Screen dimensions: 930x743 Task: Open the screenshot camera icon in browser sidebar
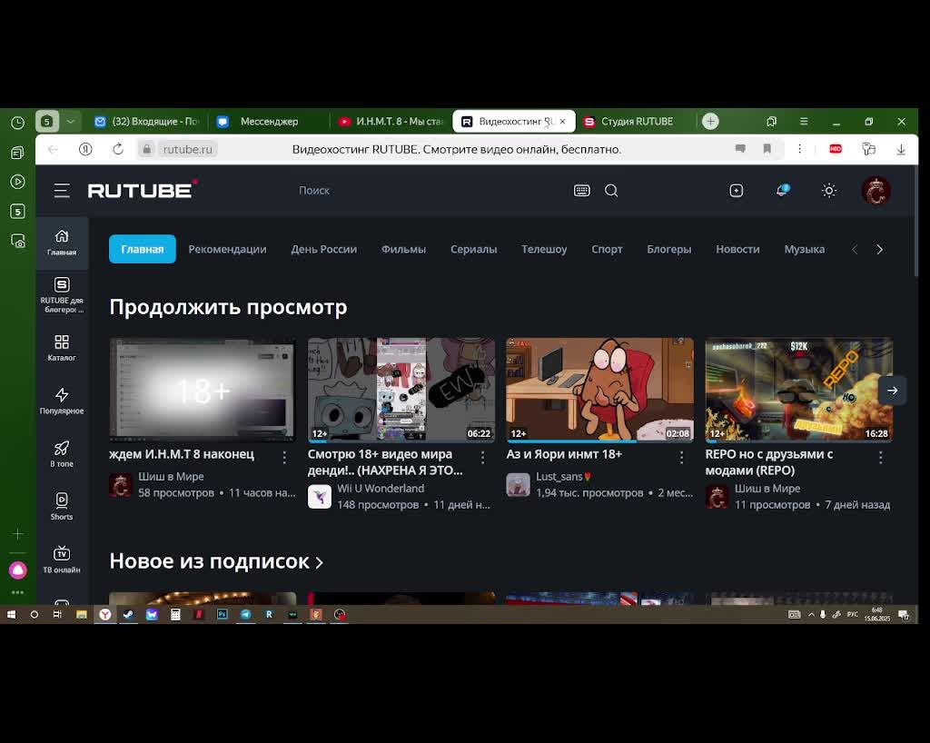[18, 241]
